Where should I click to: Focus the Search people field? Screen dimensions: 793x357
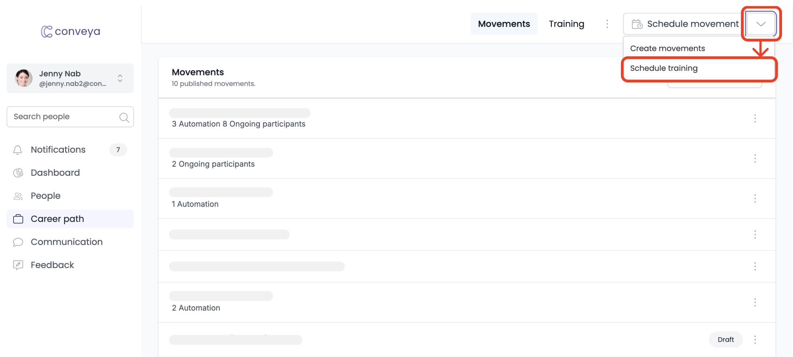pos(70,117)
